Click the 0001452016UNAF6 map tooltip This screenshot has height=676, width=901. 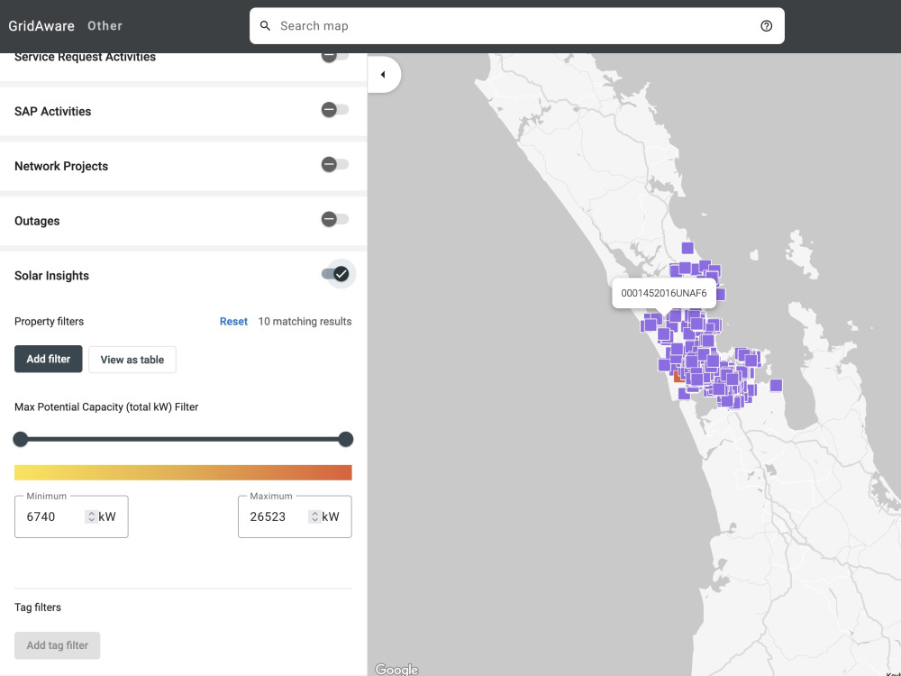pyautogui.click(x=664, y=293)
